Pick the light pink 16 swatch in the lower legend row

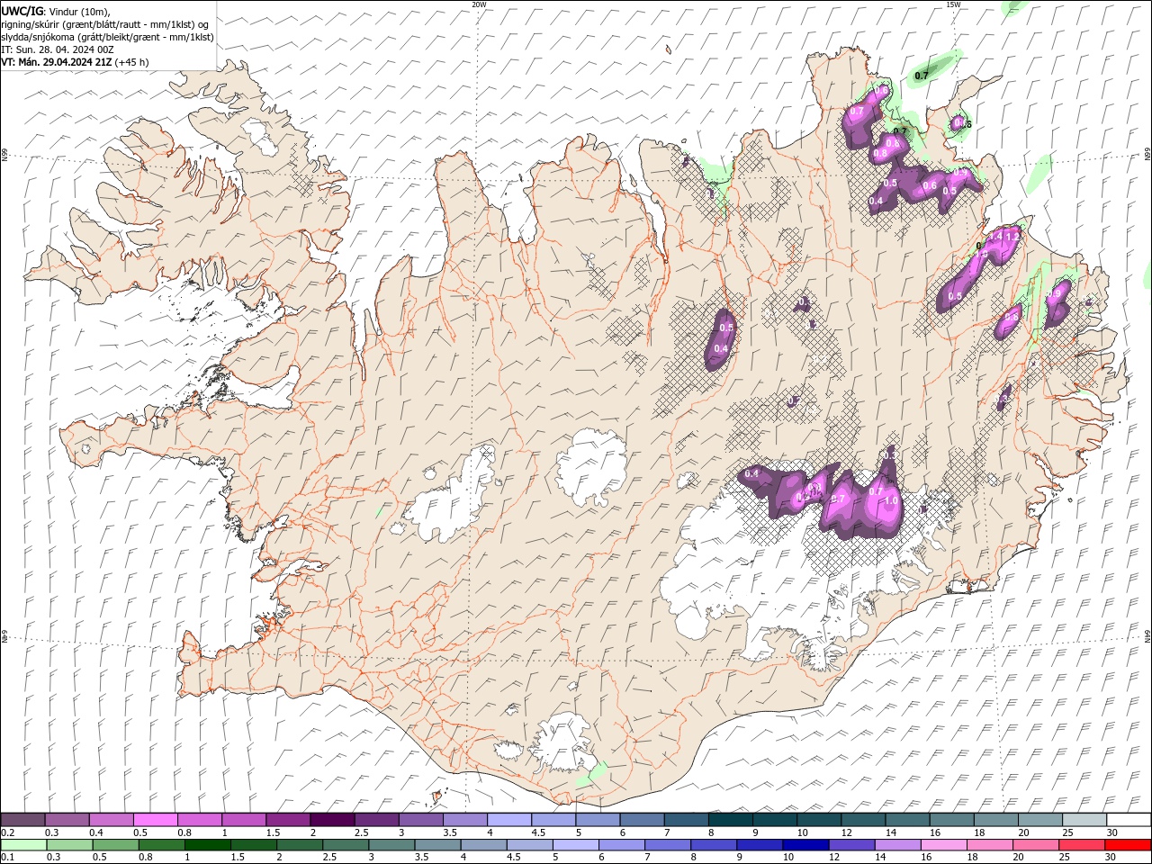pos(942,845)
